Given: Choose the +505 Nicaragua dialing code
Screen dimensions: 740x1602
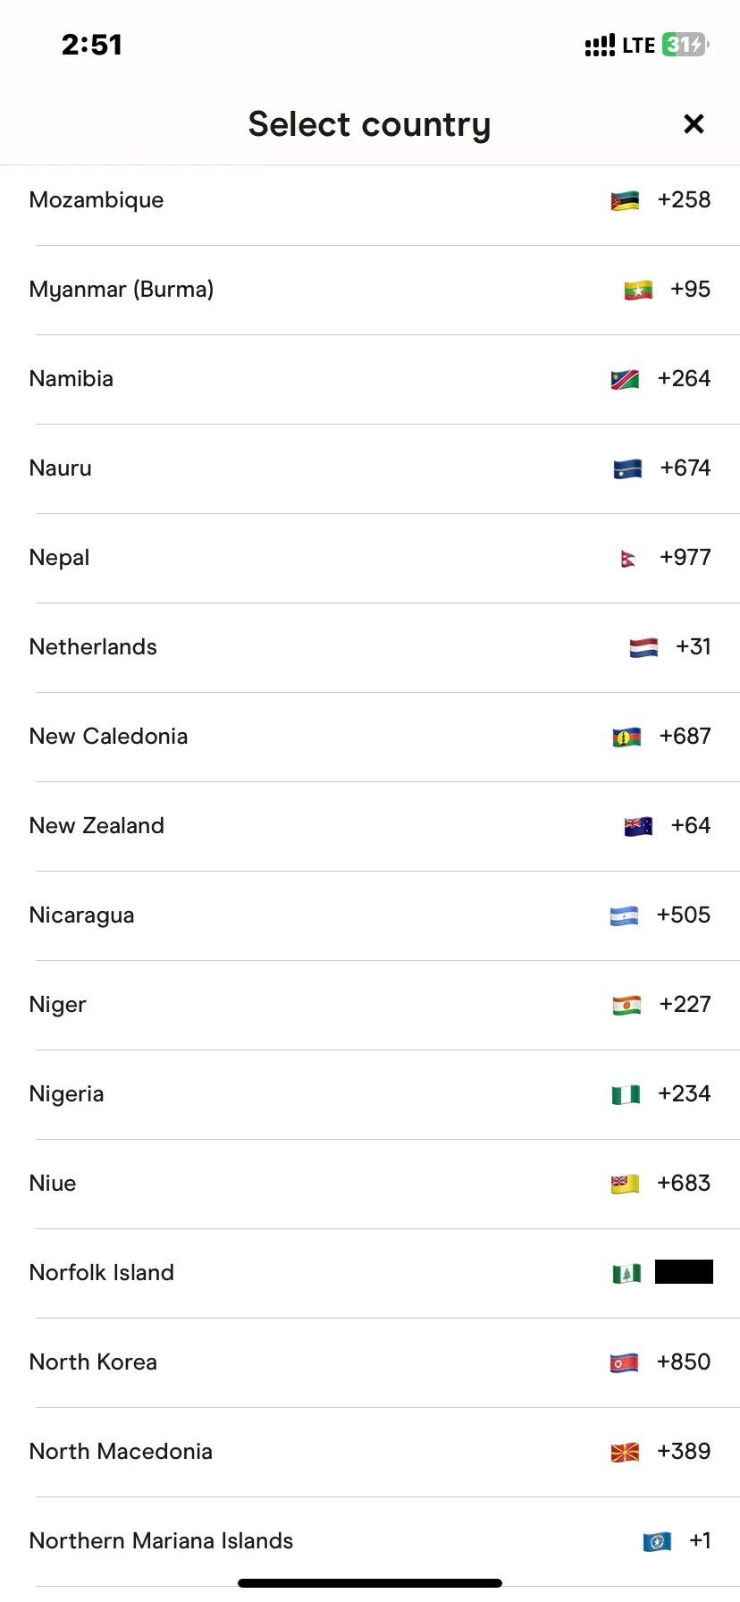Looking at the screenshot, I should pos(684,915).
